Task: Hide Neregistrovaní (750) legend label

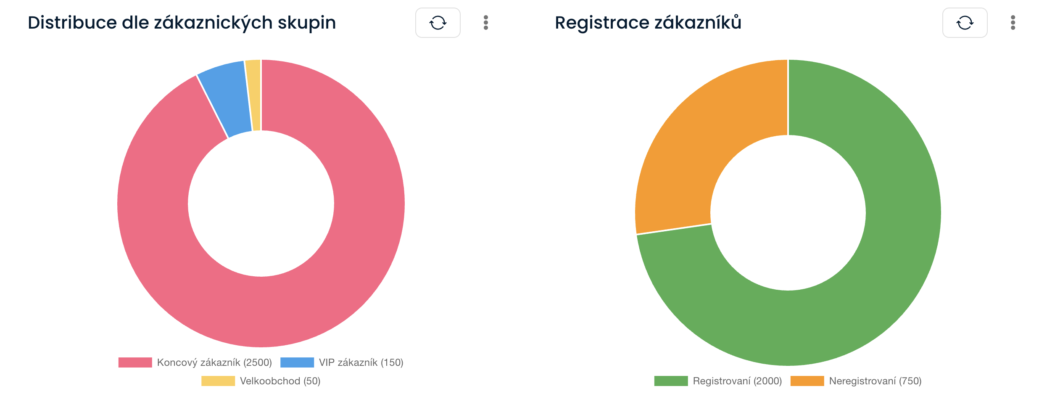Action: [x=875, y=381]
